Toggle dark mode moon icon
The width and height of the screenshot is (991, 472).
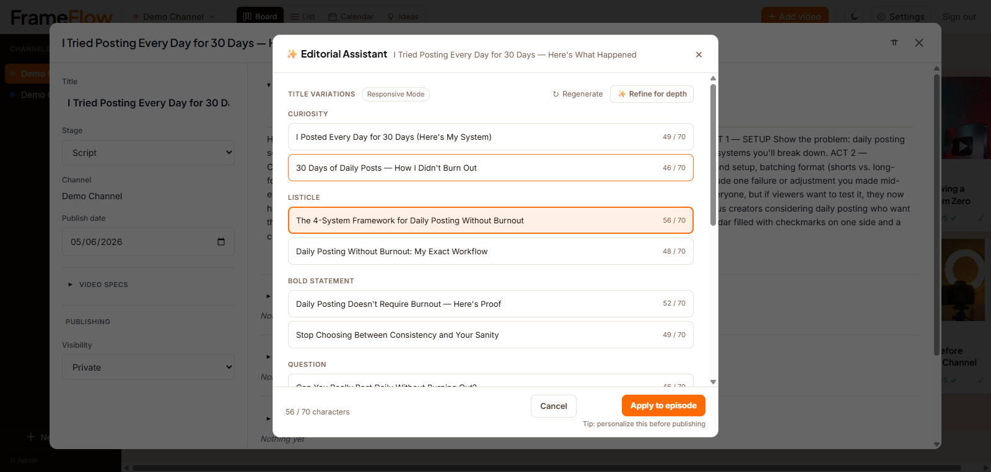click(854, 17)
